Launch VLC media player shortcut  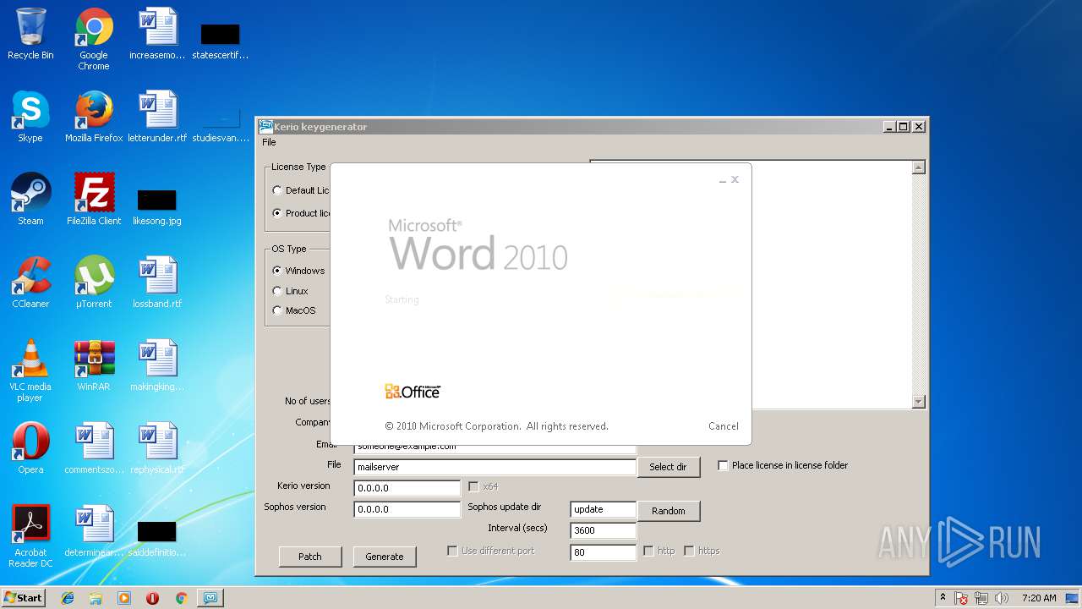(30, 370)
